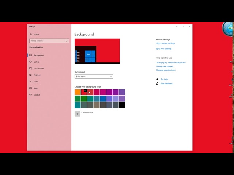The width and height of the screenshot is (234, 175).
Task: Pick the bright royal blue swatch
Action: [103, 98]
